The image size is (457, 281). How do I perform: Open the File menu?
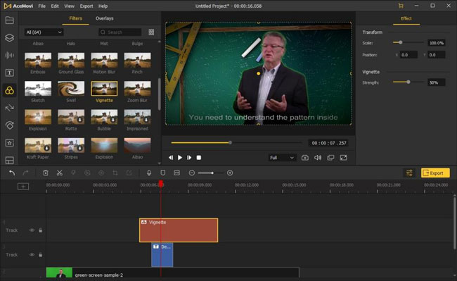pos(41,6)
